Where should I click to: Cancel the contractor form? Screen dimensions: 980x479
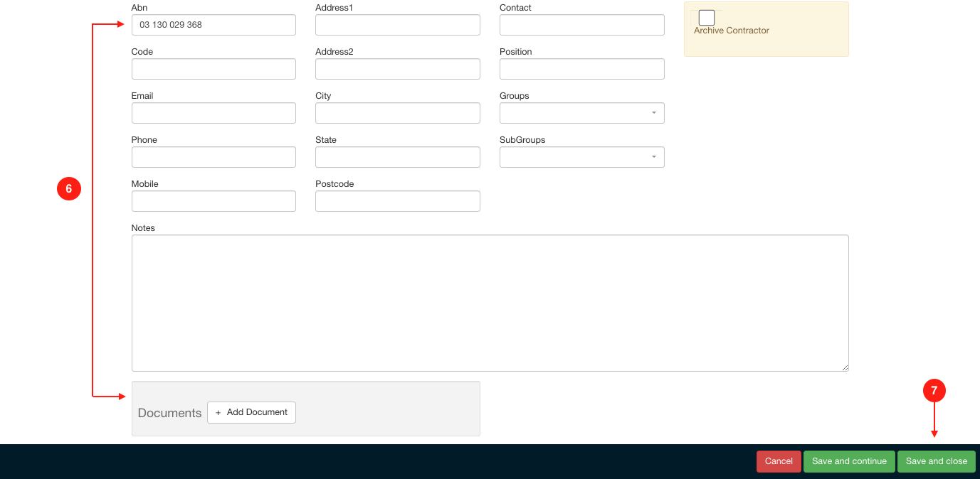pyautogui.click(x=779, y=461)
